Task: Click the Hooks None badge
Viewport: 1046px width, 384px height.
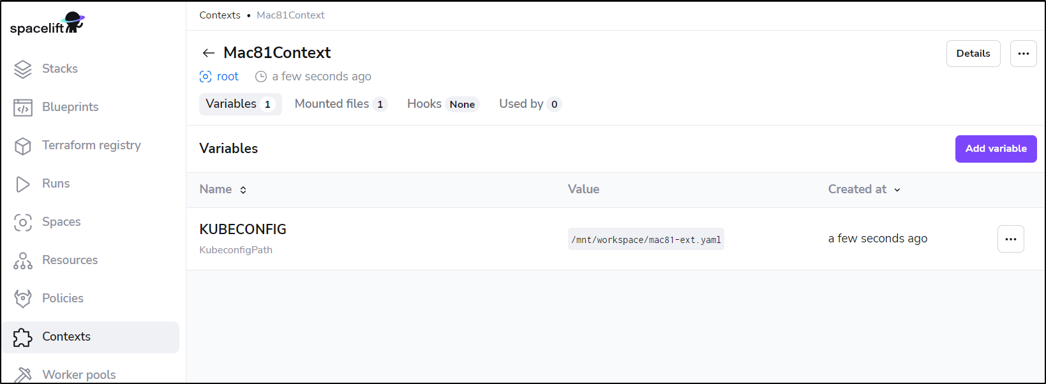Action: 462,105
